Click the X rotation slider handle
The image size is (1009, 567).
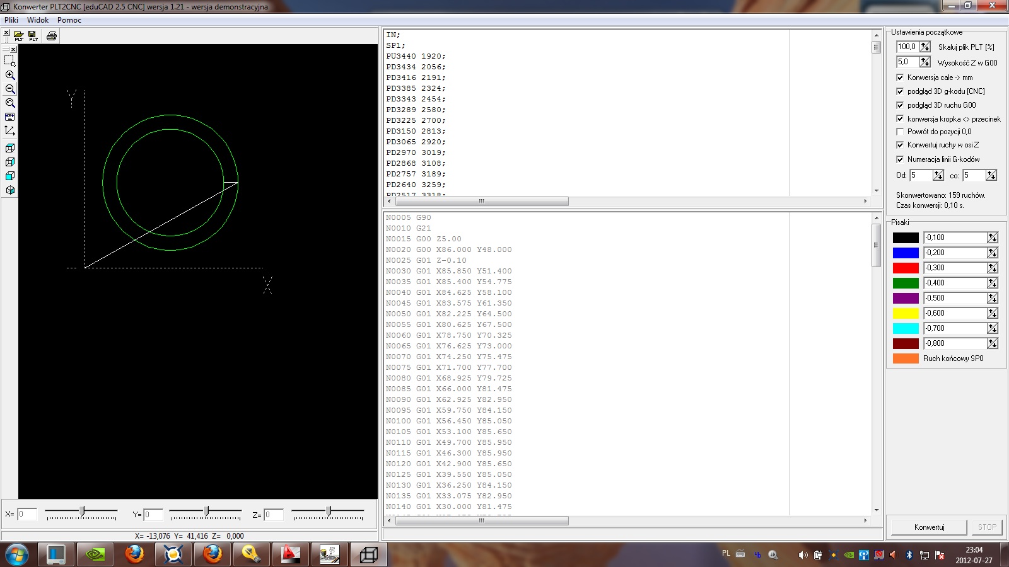(82, 510)
